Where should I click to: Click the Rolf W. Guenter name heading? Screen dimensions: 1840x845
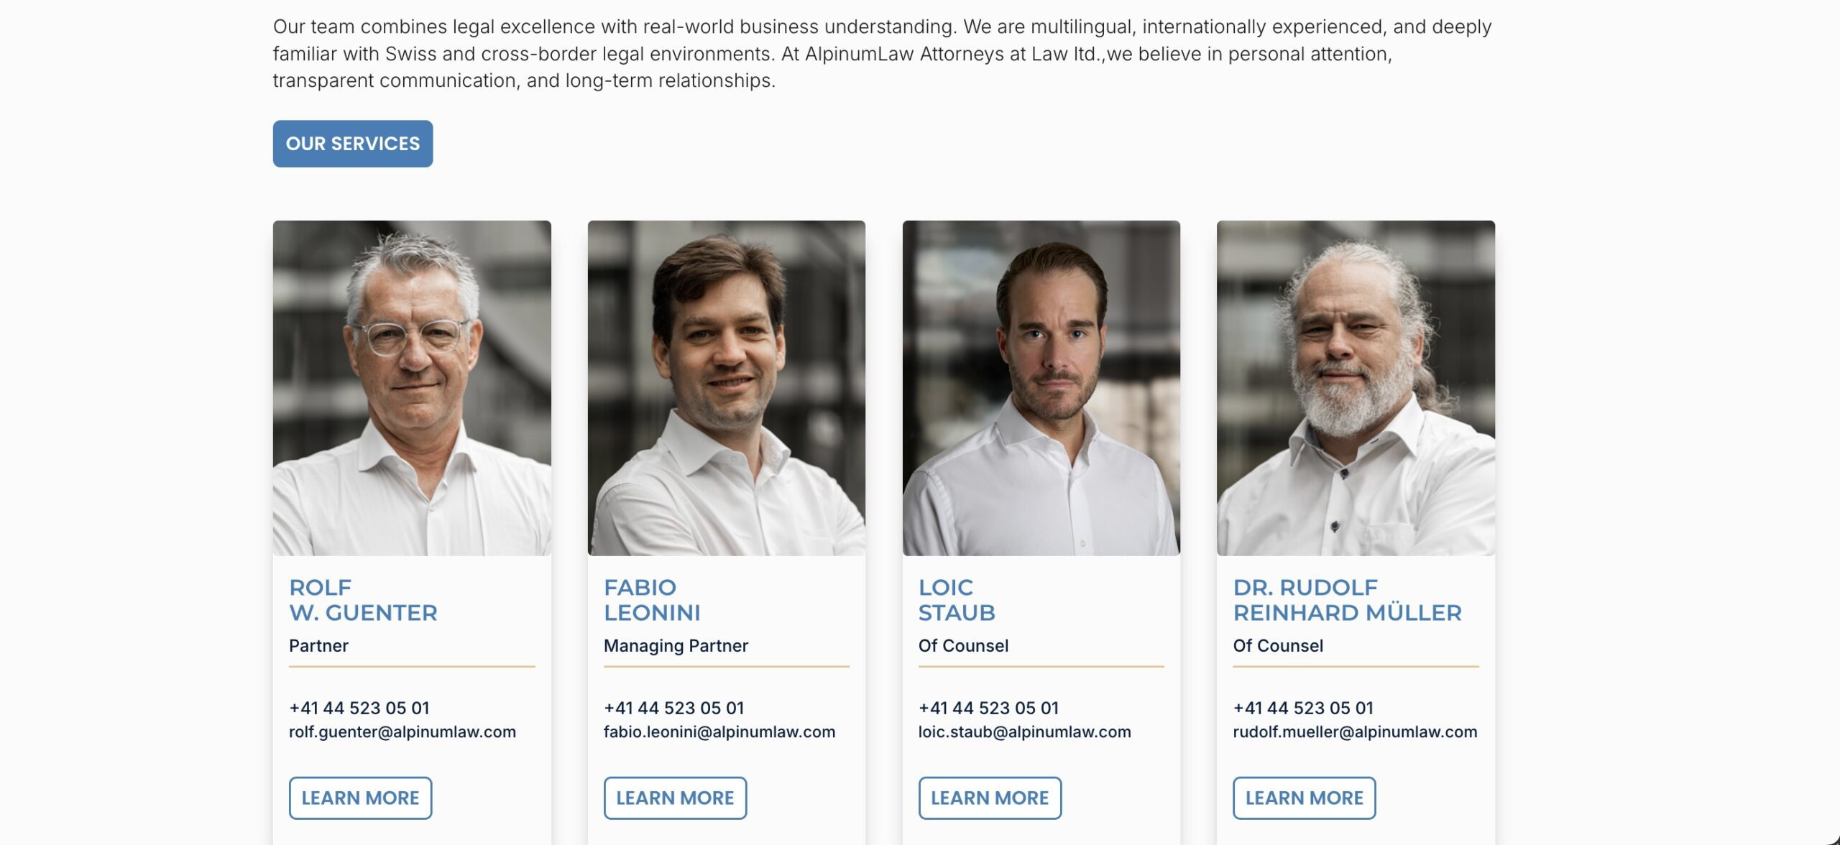(x=363, y=600)
